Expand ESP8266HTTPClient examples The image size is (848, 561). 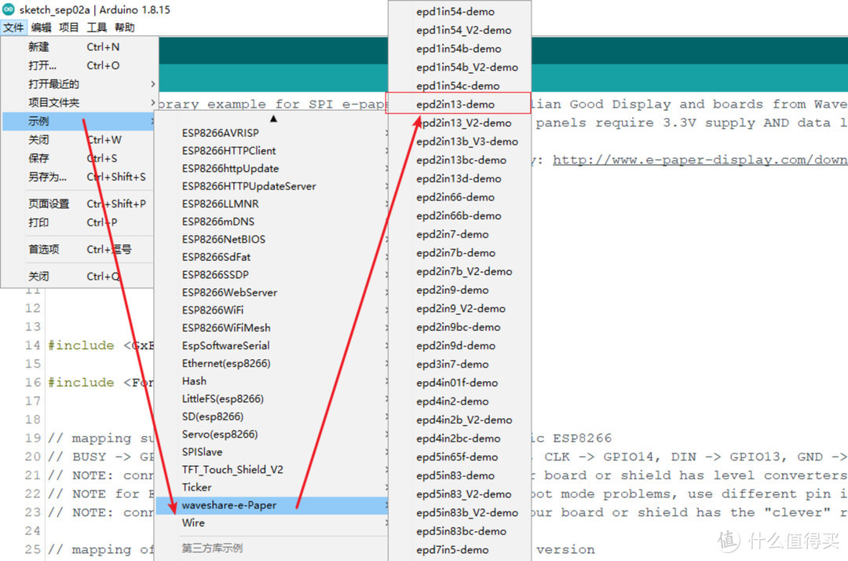(x=272, y=150)
